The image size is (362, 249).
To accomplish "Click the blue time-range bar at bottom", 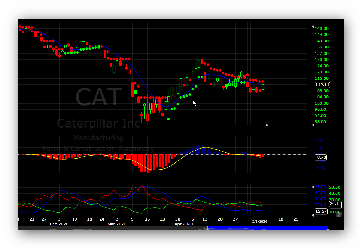I will point(268,228).
